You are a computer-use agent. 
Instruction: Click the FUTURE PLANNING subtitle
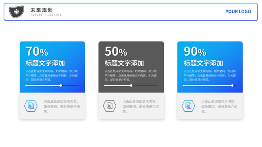coord(46,15)
